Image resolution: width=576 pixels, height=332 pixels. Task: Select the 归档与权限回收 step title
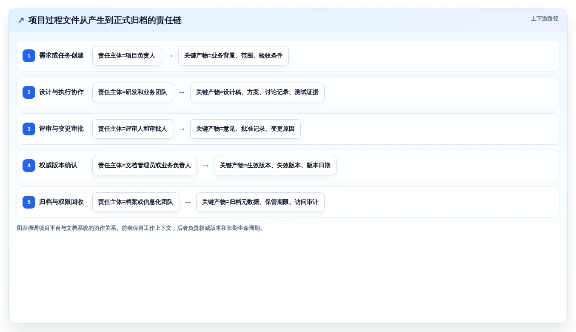[x=61, y=202]
